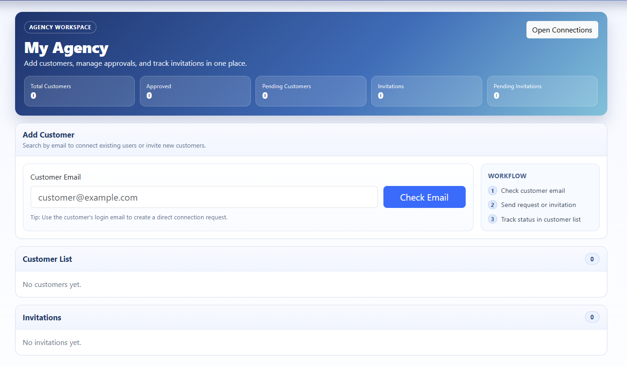This screenshot has height=366, width=627.
Task: Click the count badge in Customer List header
Action: (592, 259)
